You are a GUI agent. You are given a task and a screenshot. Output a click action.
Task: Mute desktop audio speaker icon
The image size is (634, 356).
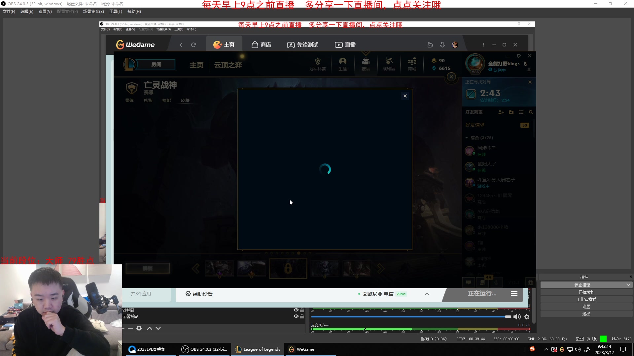517,317
